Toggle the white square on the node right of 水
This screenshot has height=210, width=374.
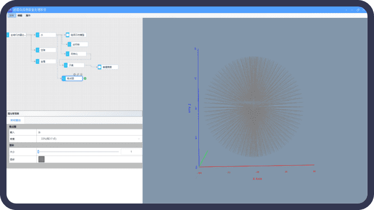click(x=68, y=35)
